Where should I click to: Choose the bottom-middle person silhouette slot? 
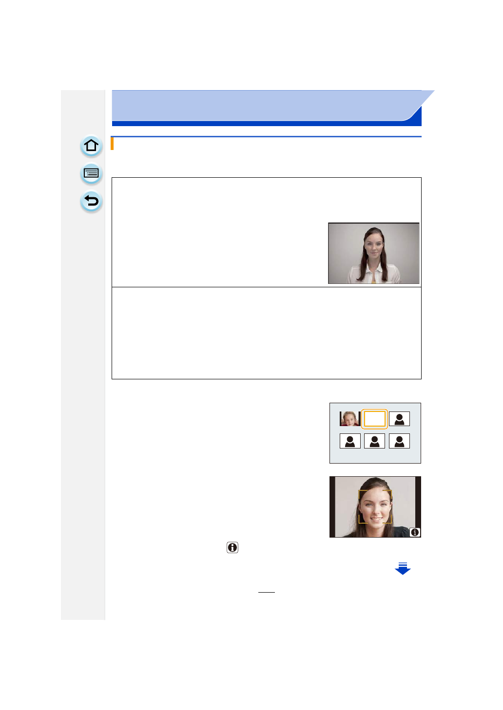(x=374, y=441)
